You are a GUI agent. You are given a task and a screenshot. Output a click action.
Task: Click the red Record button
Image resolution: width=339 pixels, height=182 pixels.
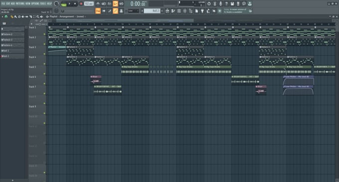pos(81,3)
